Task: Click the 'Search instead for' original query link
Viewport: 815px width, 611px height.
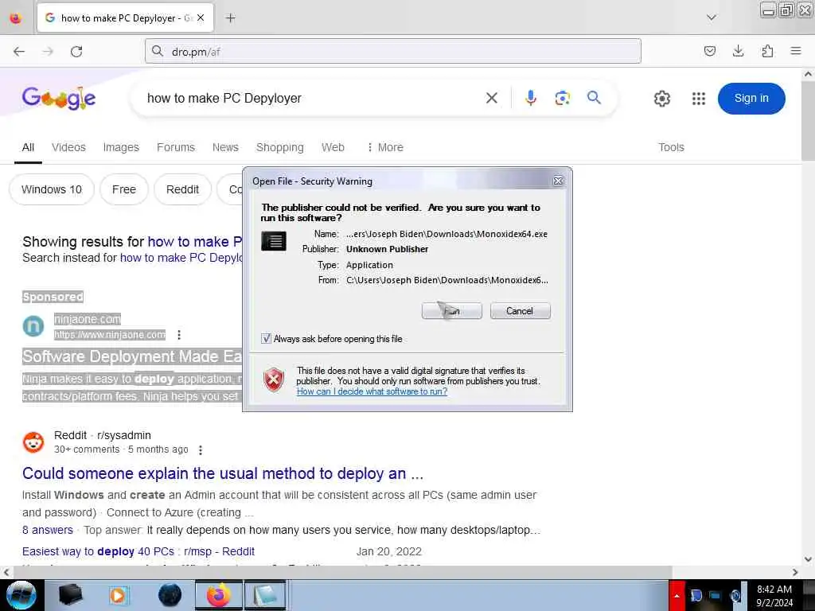Action: (x=181, y=258)
